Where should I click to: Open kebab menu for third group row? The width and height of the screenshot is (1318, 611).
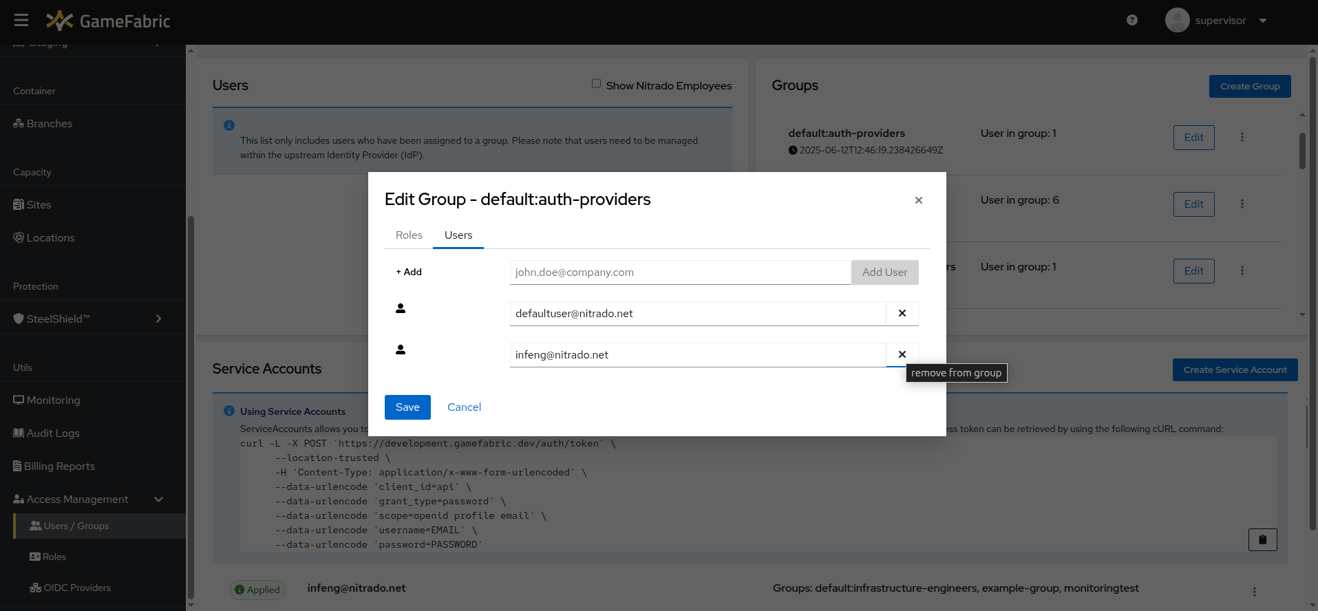click(1242, 270)
